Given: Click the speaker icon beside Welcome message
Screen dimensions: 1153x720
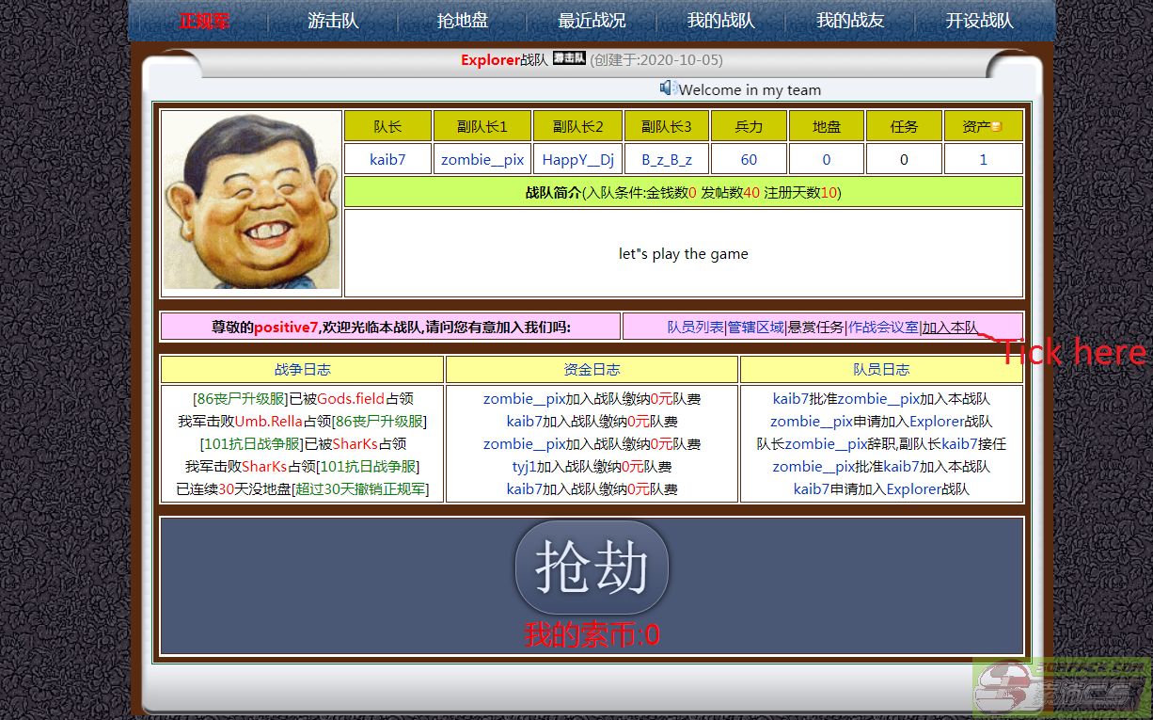Looking at the screenshot, I should coord(667,88).
